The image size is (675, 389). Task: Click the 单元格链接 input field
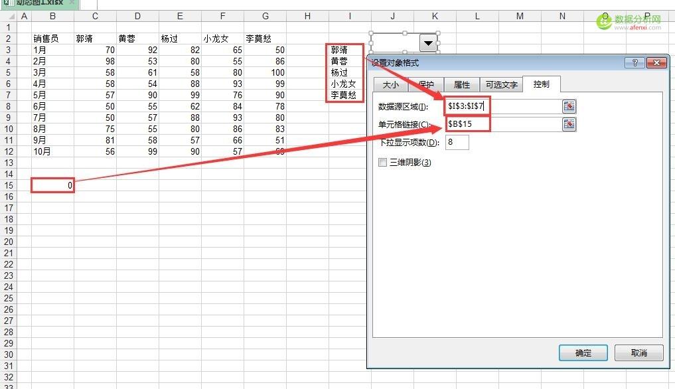[504, 124]
